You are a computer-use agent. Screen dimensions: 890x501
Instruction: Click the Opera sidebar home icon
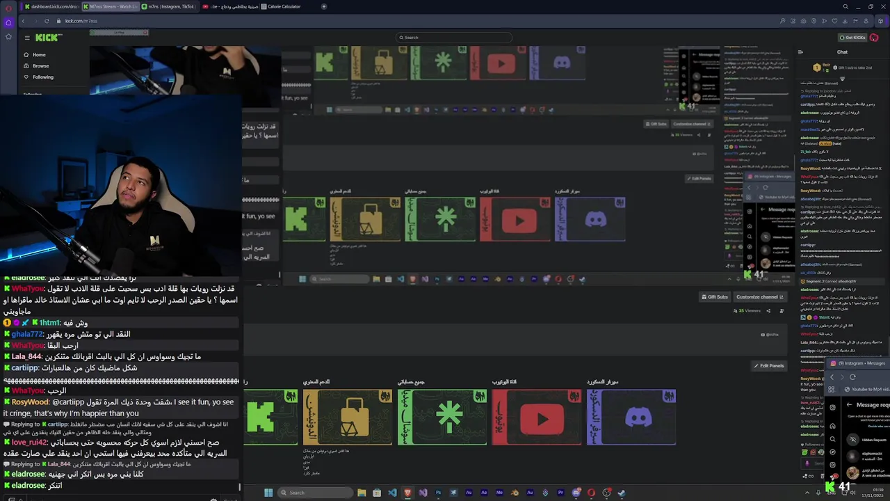pyautogui.click(x=8, y=22)
